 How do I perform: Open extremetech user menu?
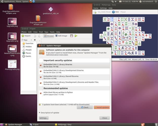[x=146, y=2]
